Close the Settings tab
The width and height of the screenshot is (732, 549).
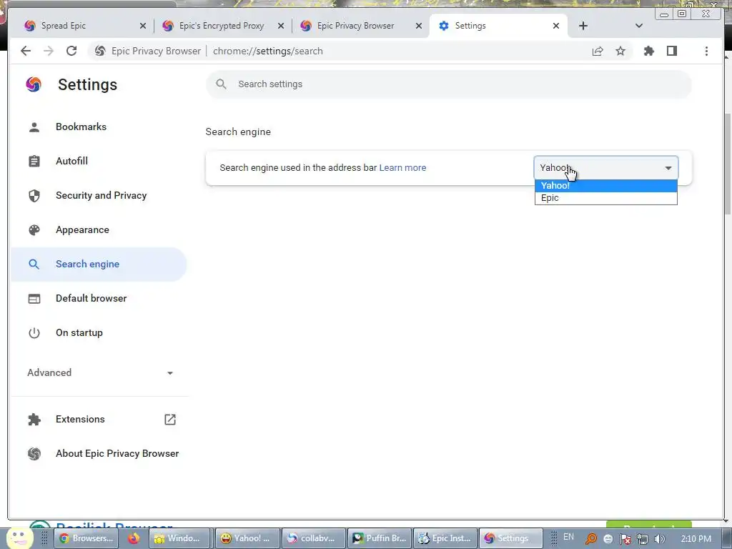[556, 26]
